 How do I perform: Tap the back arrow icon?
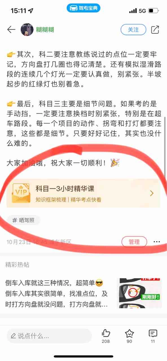tap(11, 29)
